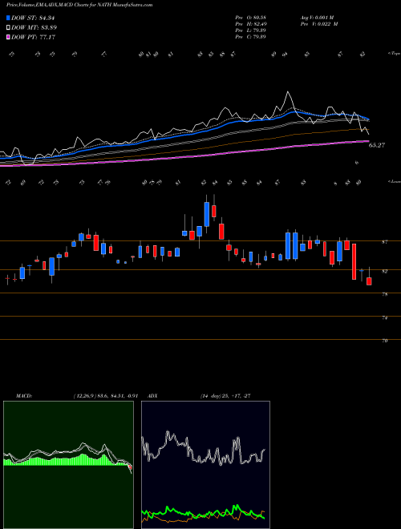Click the white DOW MT legend swatch
This screenshot has width=401, height=529.
9,28
